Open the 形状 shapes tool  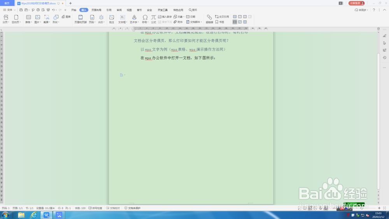[x=56, y=19]
